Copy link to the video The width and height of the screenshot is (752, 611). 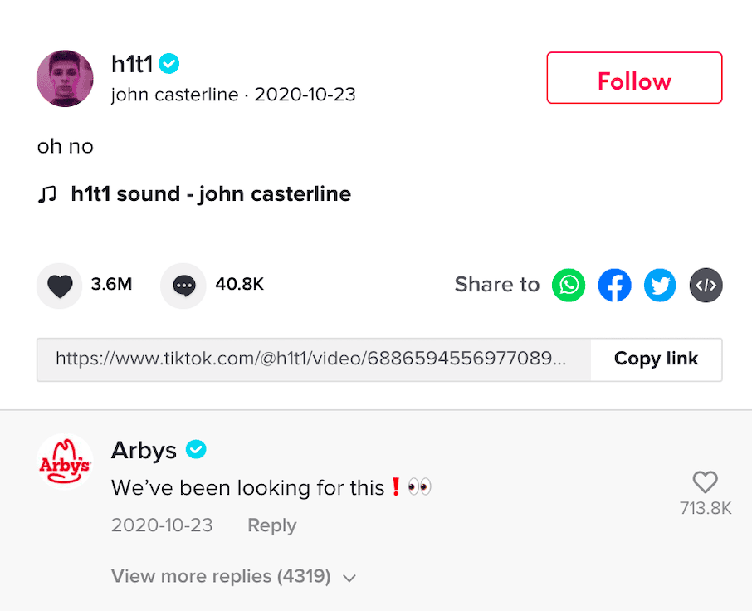[656, 359]
